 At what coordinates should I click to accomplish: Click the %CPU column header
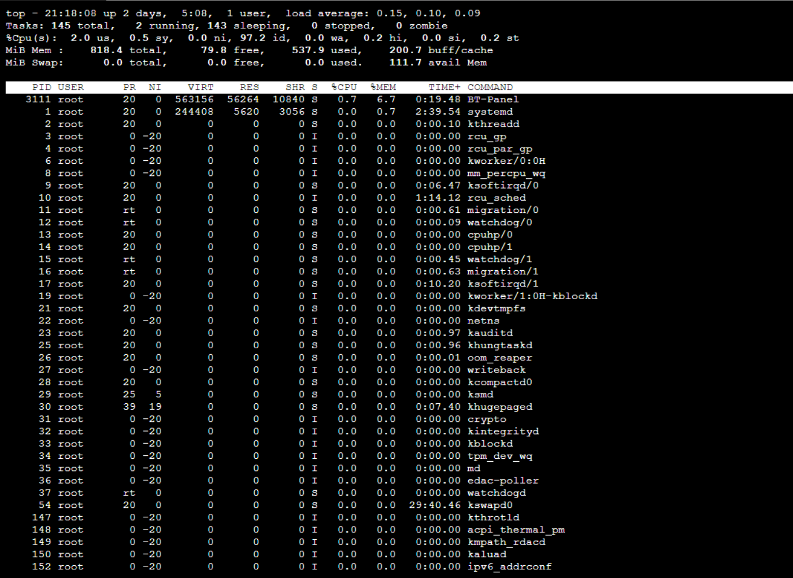pos(344,87)
